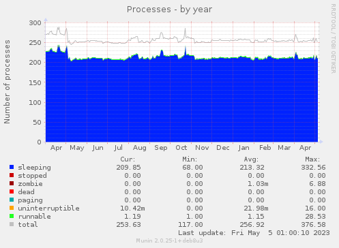Click the 'paging' legend label

30,200
